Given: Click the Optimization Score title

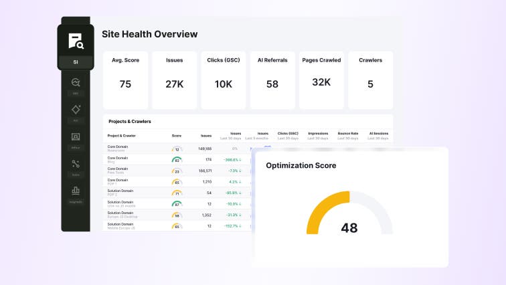Looking at the screenshot, I should (x=301, y=165).
